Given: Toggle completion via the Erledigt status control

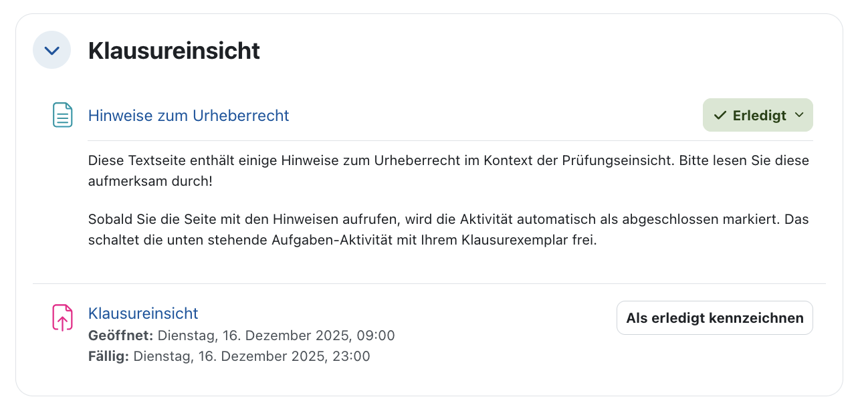Looking at the screenshot, I should (x=758, y=114).
